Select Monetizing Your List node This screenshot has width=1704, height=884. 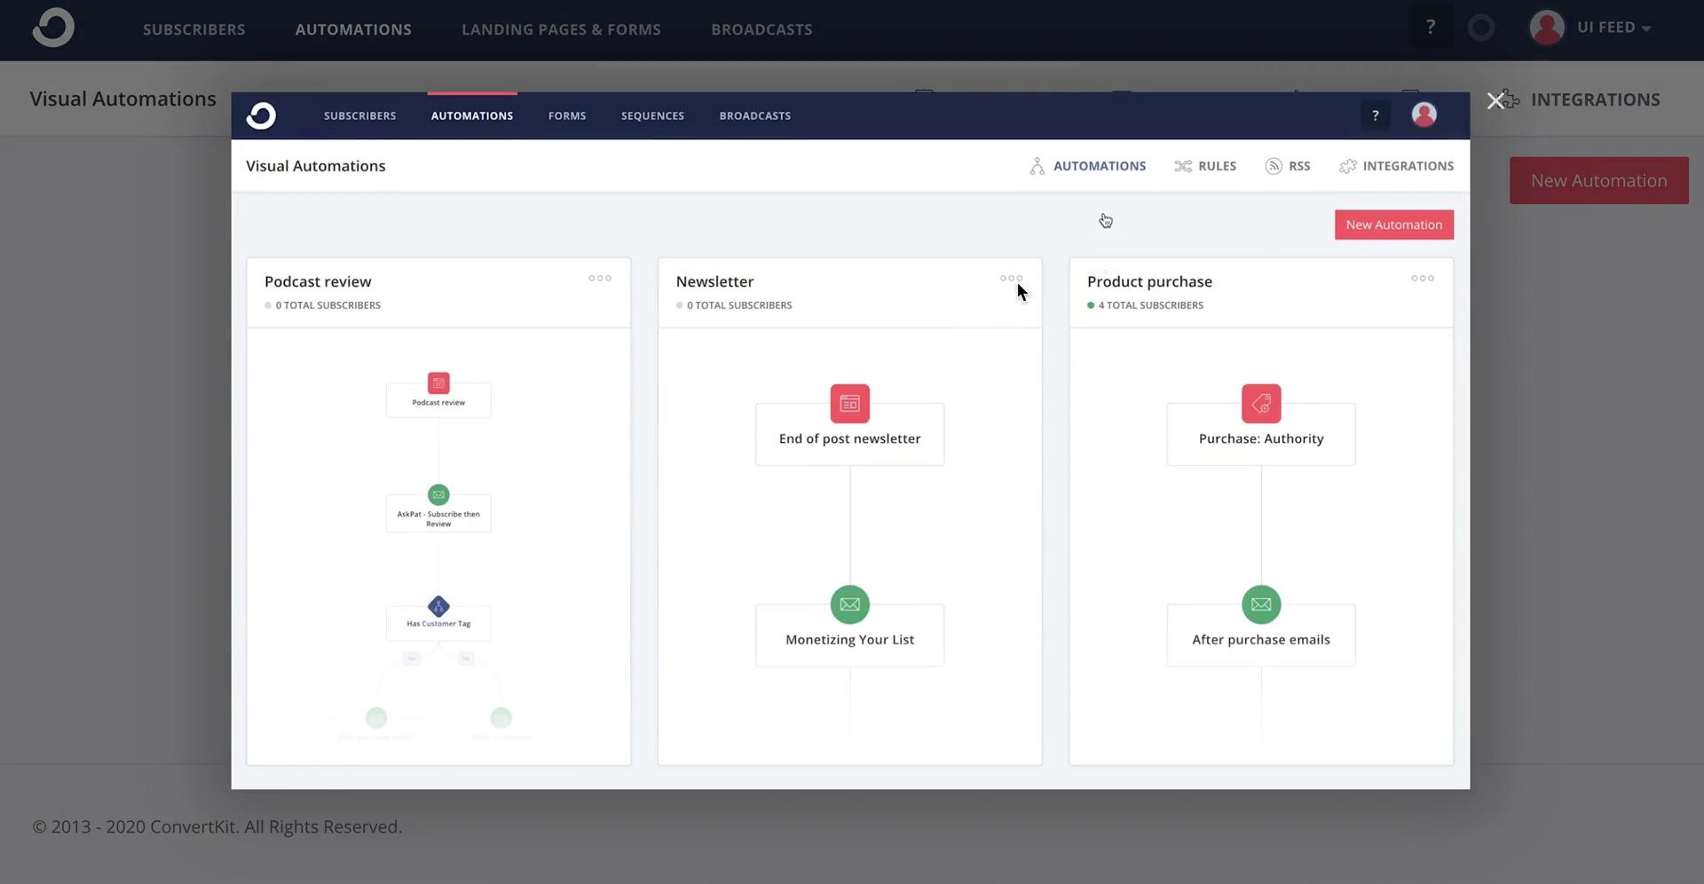(849, 635)
